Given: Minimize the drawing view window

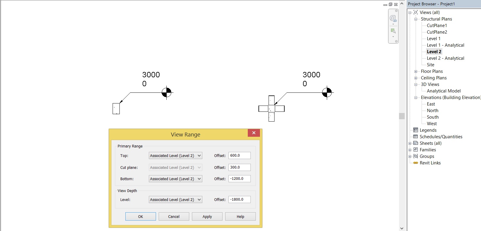Looking at the screenshot, I should tap(385, 5).
